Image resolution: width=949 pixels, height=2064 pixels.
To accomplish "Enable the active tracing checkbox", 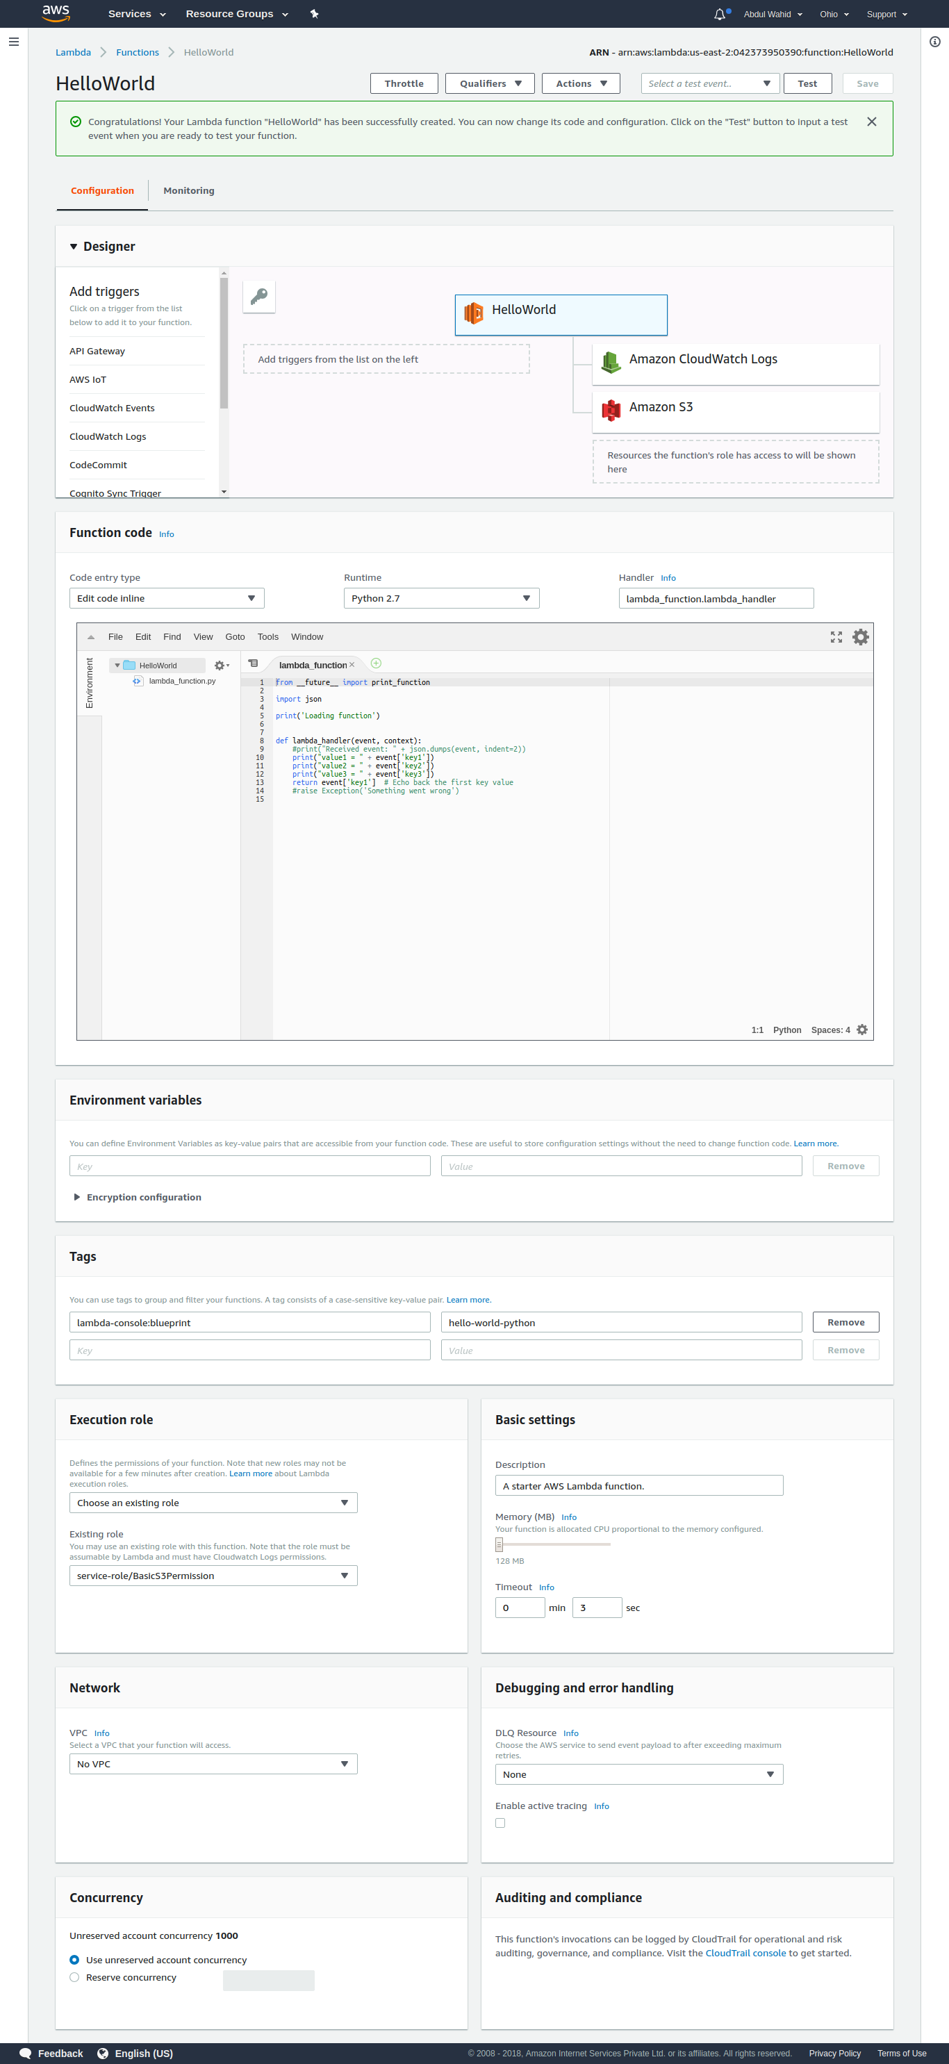I will (500, 1823).
